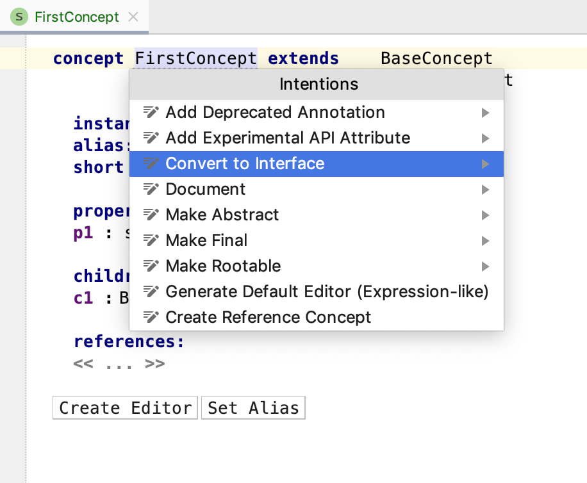Click the green S concept icon on the tab
The width and height of the screenshot is (587, 483).
point(20,17)
